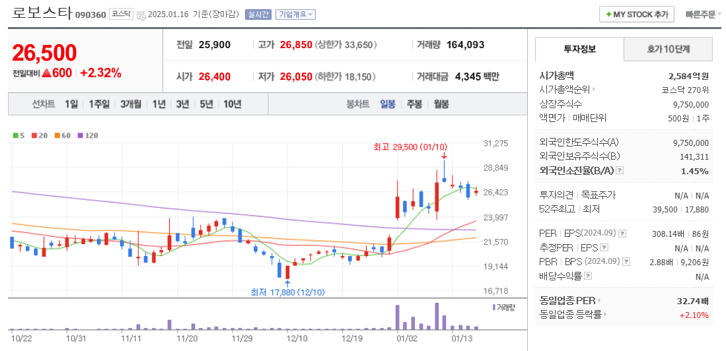Click the 거래대금 value 4,345 백만
Screen dimensions: 726x351
point(476,77)
